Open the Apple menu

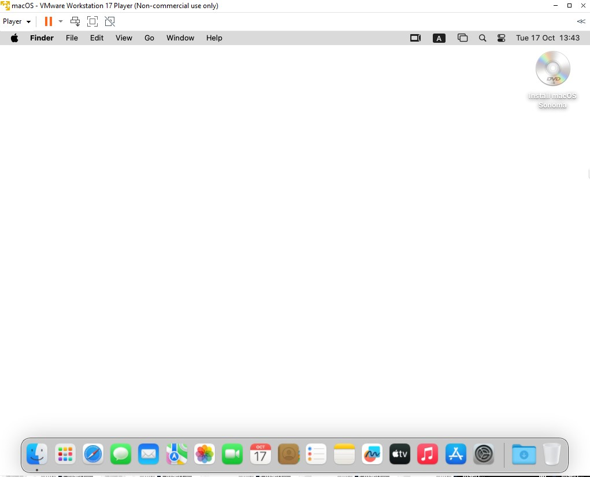[14, 38]
